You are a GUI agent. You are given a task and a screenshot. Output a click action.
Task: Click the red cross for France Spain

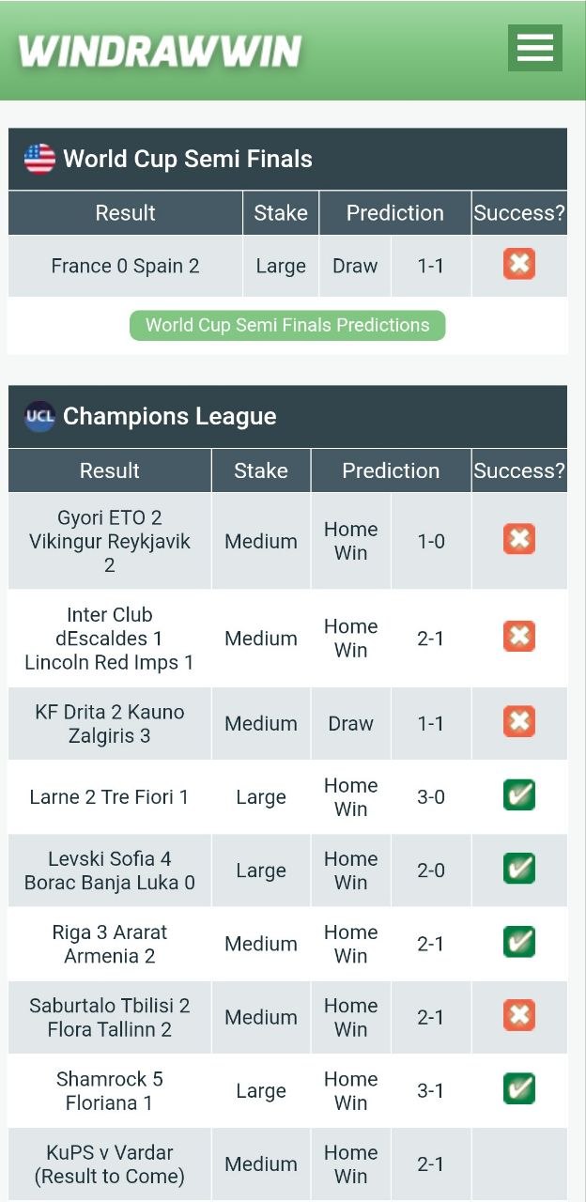519,264
